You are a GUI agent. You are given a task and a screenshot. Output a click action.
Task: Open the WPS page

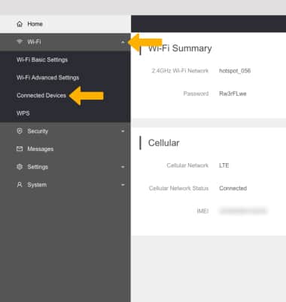click(23, 113)
